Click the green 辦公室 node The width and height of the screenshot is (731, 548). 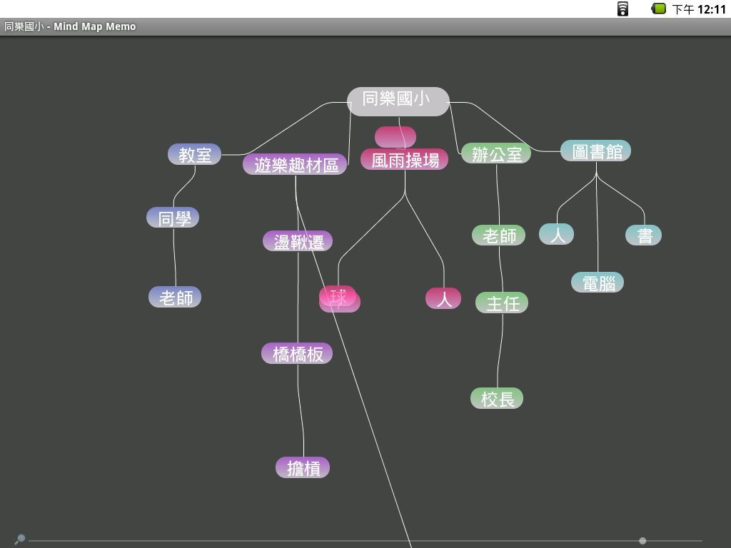496,153
